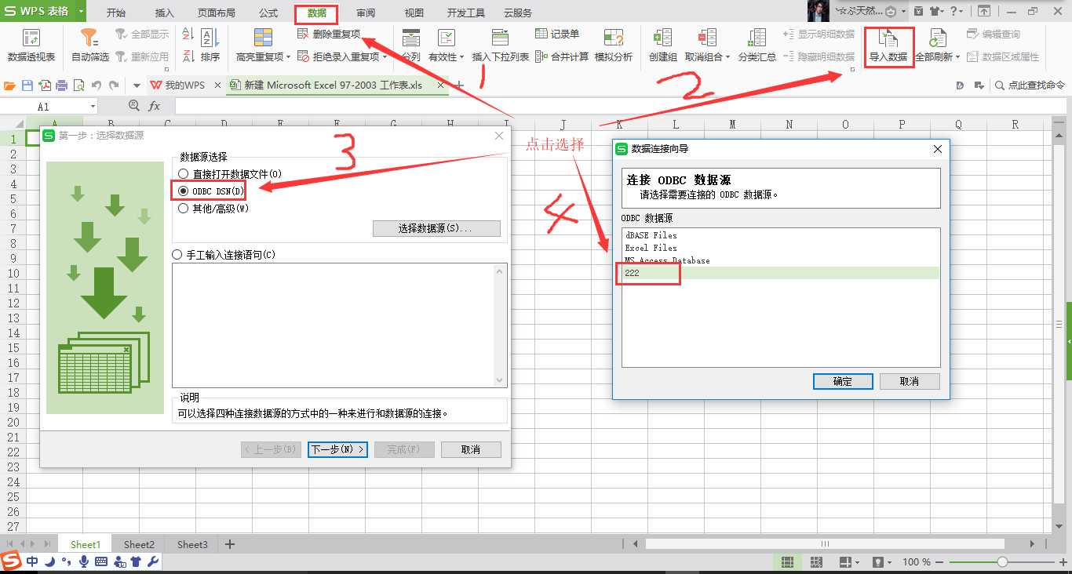This screenshot has height=574, width=1072.
Task: Switch to the 公式 ribbon tab
Action: click(268, 13)
